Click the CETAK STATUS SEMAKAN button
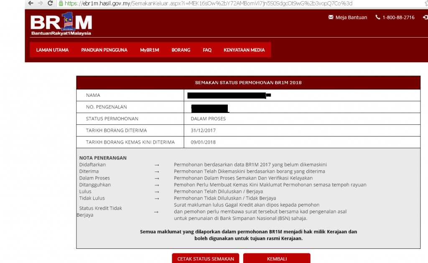428x263 pixels. click(206, 258)
